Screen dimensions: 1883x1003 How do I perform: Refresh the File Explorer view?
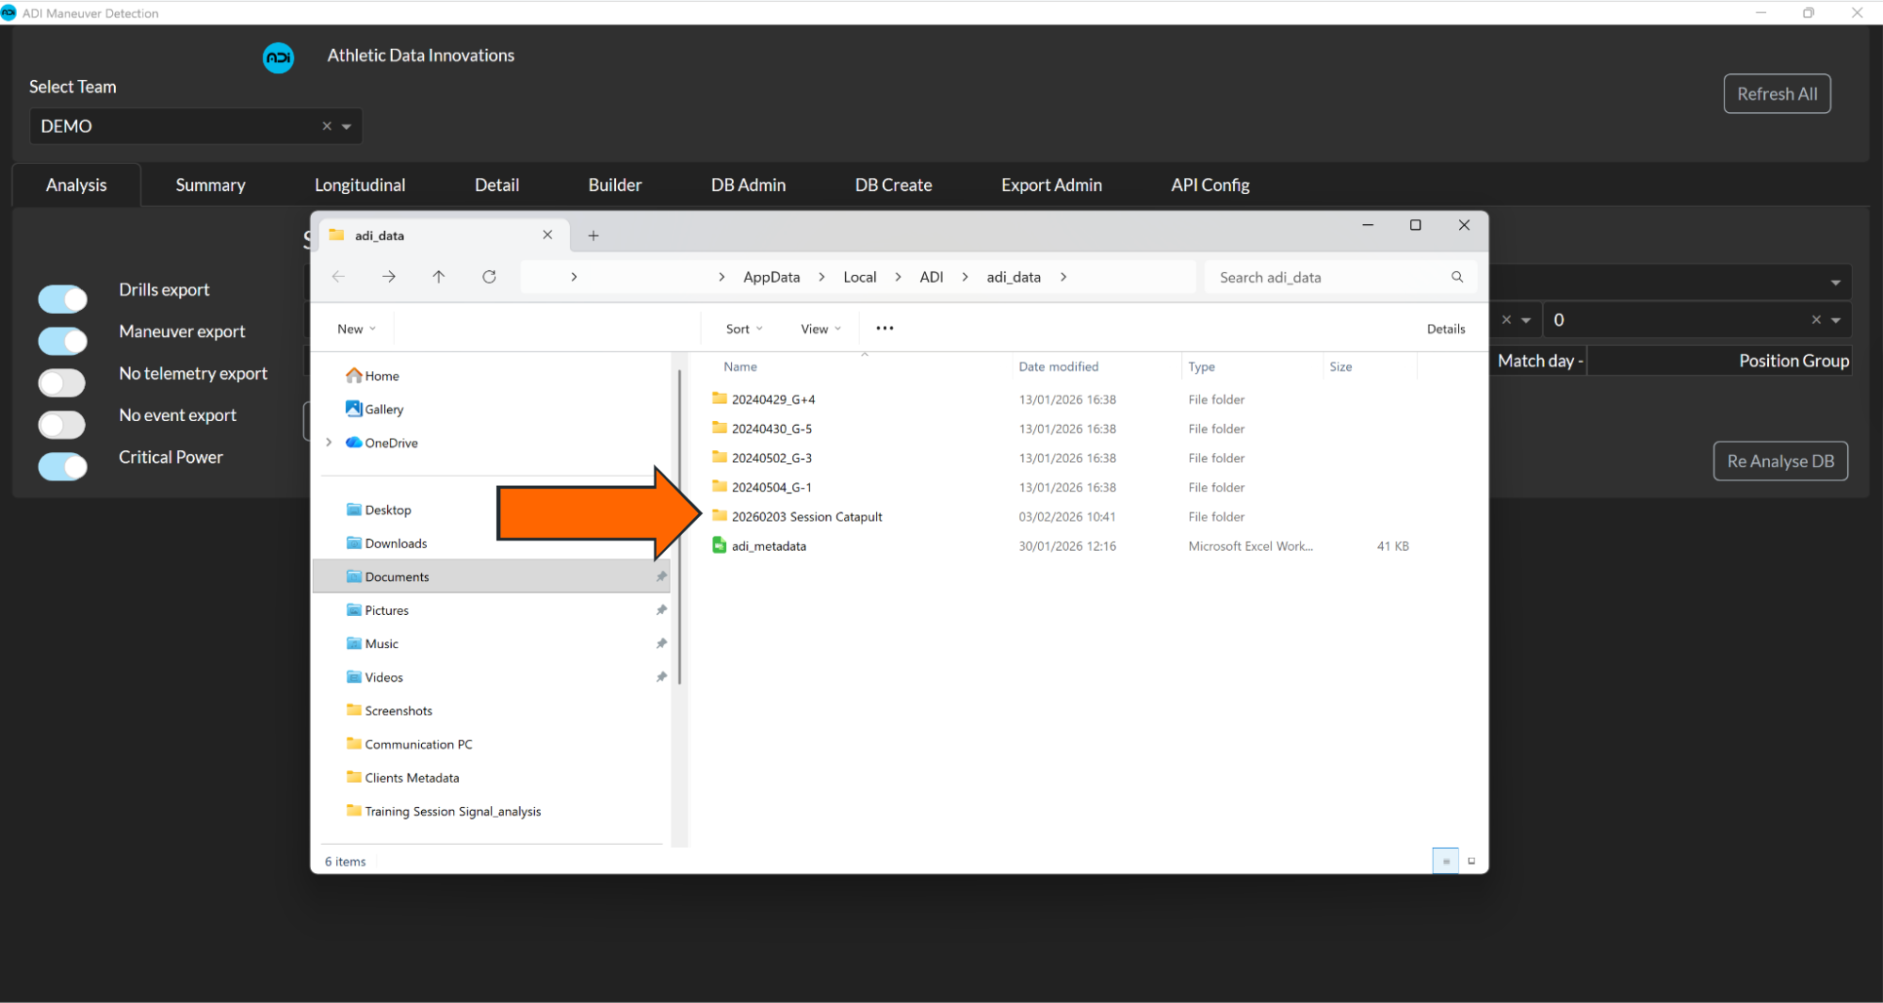489,276
